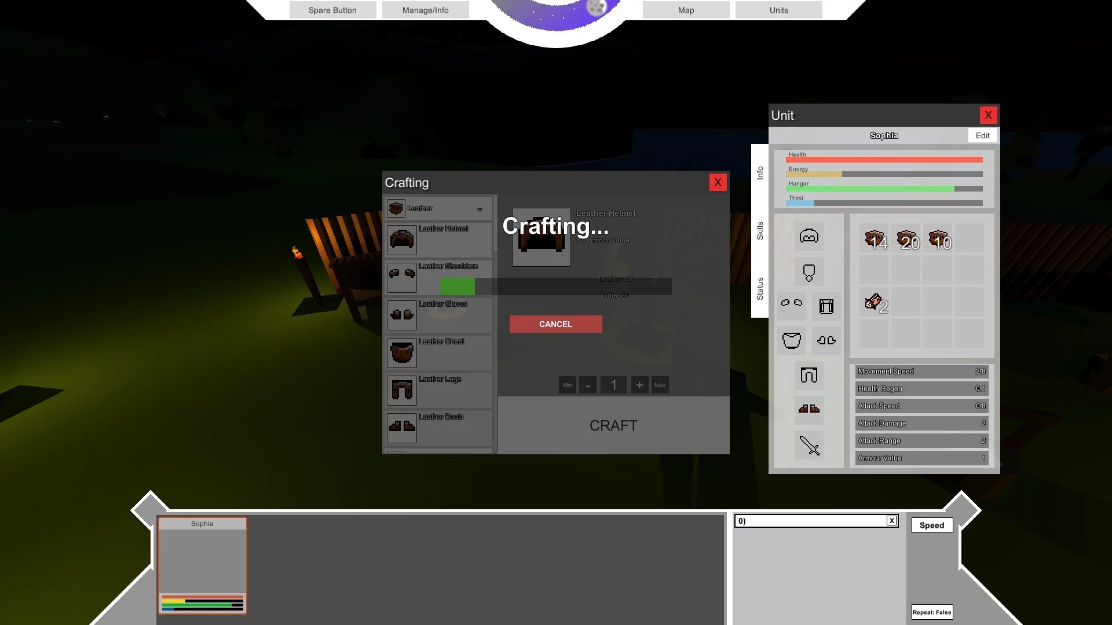
Task: Remove the queued action entry 0)
Action: pos(892,521)
